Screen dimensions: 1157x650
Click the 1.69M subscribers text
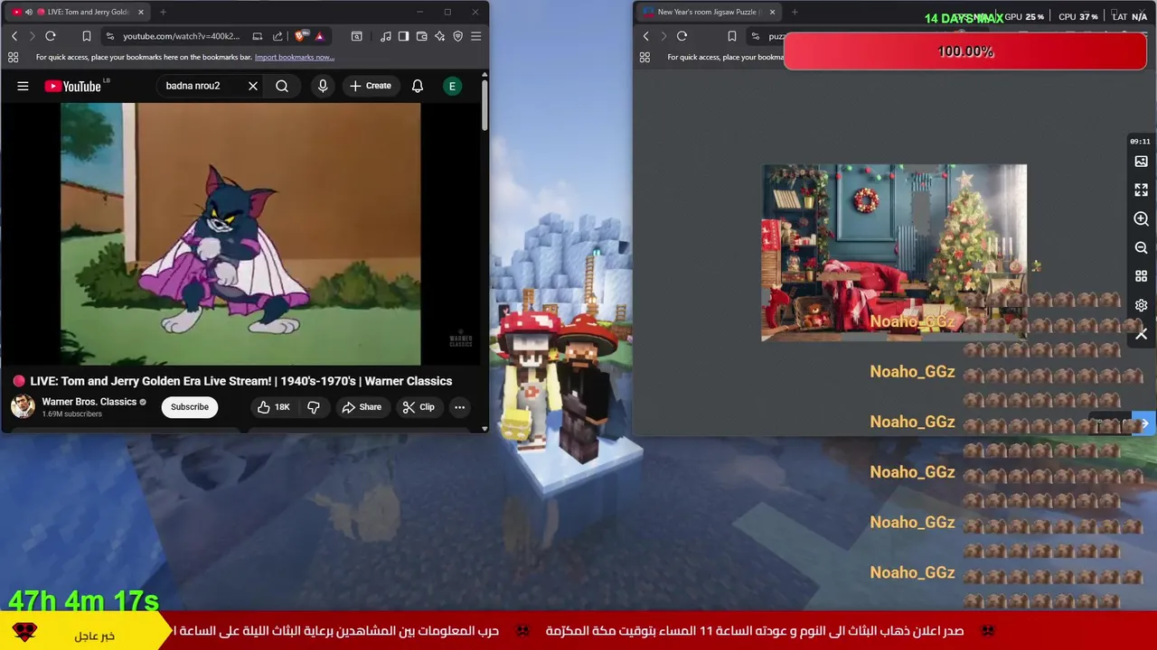click(x=71, y=414)
